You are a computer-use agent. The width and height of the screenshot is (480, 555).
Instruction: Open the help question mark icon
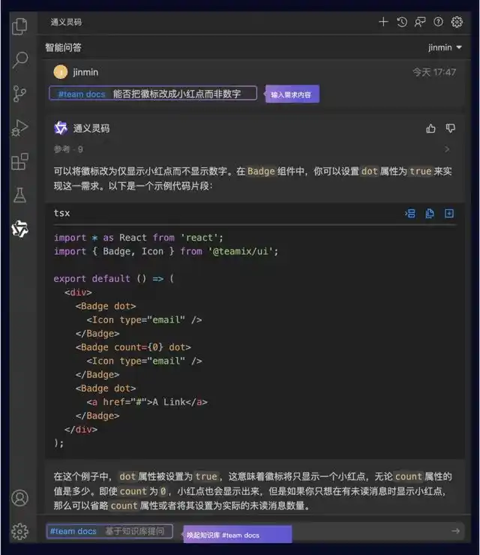(438, 22)
